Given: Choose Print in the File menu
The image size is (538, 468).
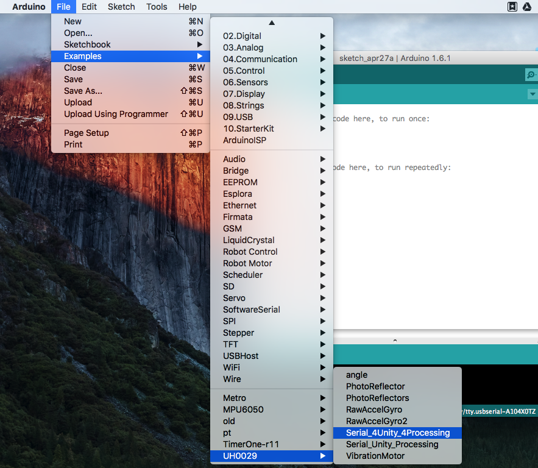Looking at the screenshot, I should [130, 144].
